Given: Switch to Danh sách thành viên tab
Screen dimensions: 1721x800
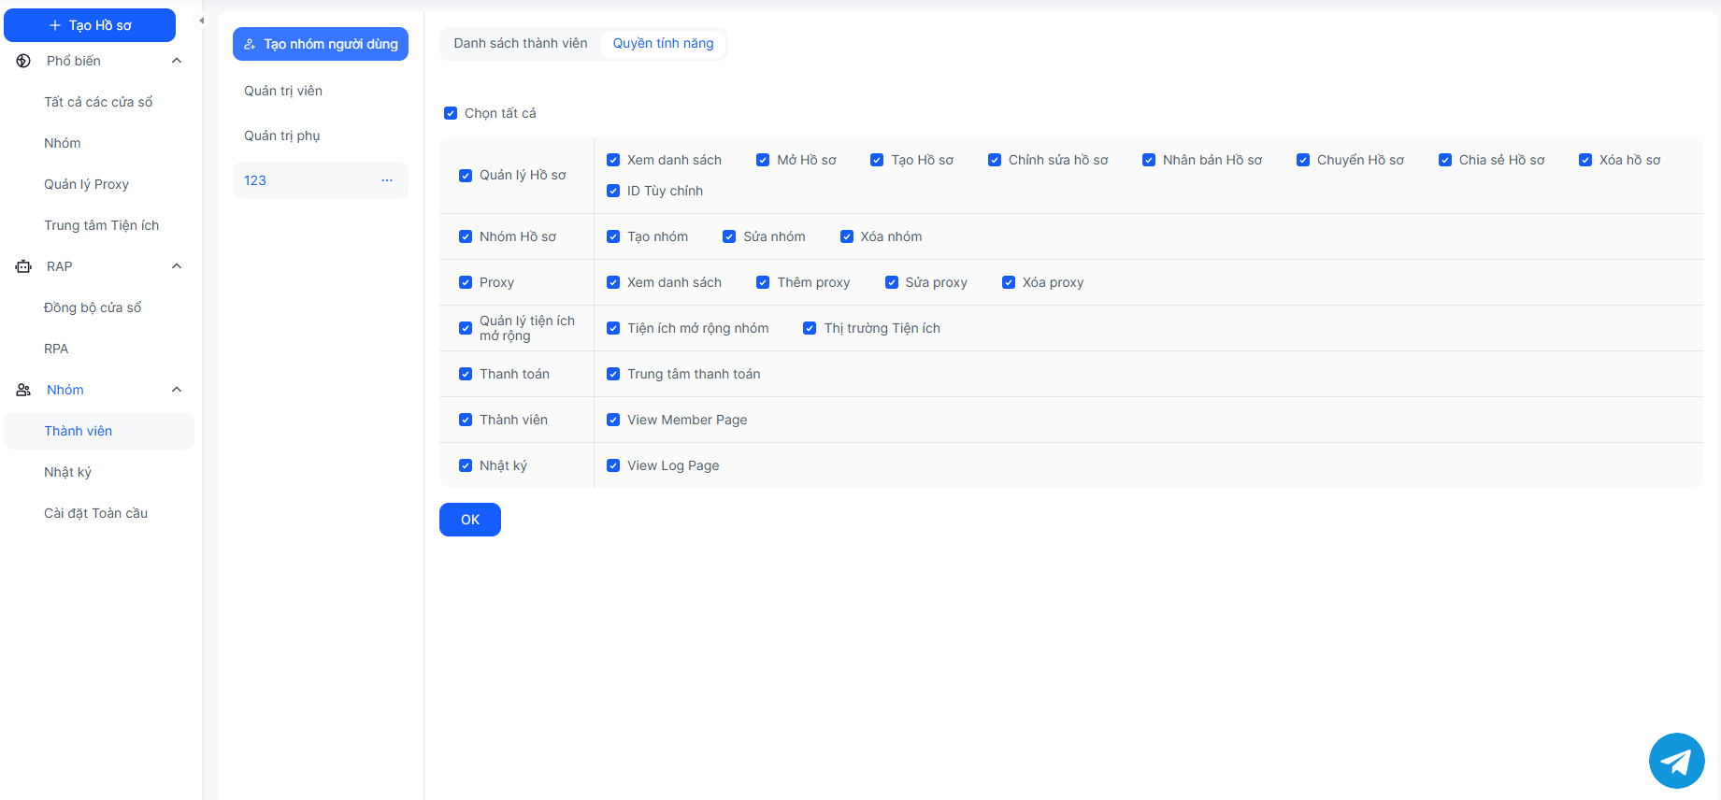Looking at the screenshot, I should point(521,43).
